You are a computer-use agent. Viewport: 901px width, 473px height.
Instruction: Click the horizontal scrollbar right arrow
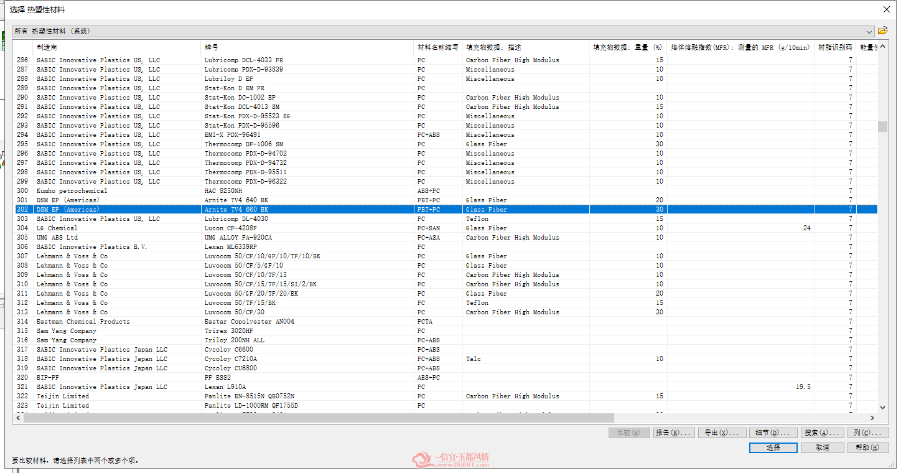[x=872, y=418]
